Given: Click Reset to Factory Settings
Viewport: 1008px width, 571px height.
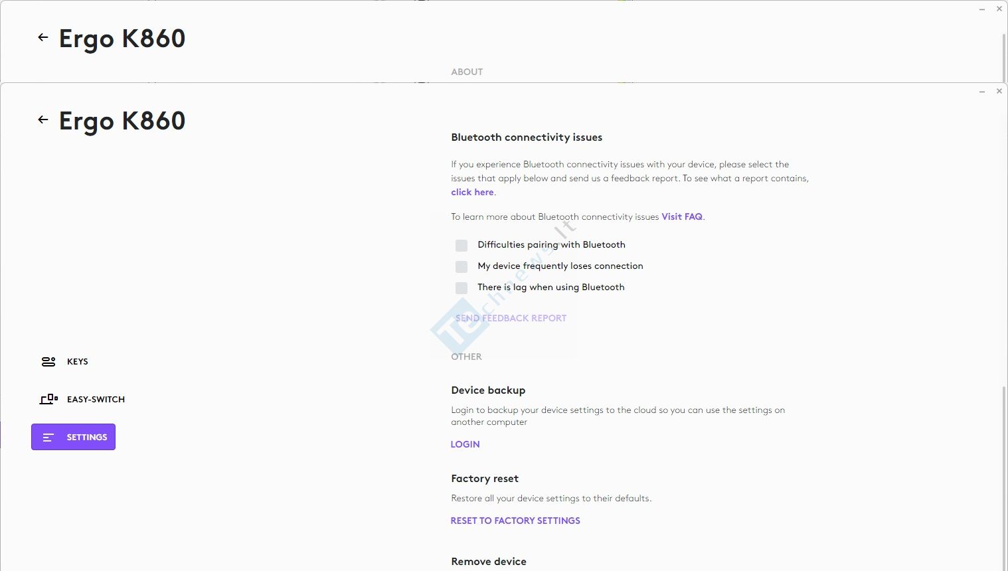Looking at the screenshot, I should [x=515, y=521].
